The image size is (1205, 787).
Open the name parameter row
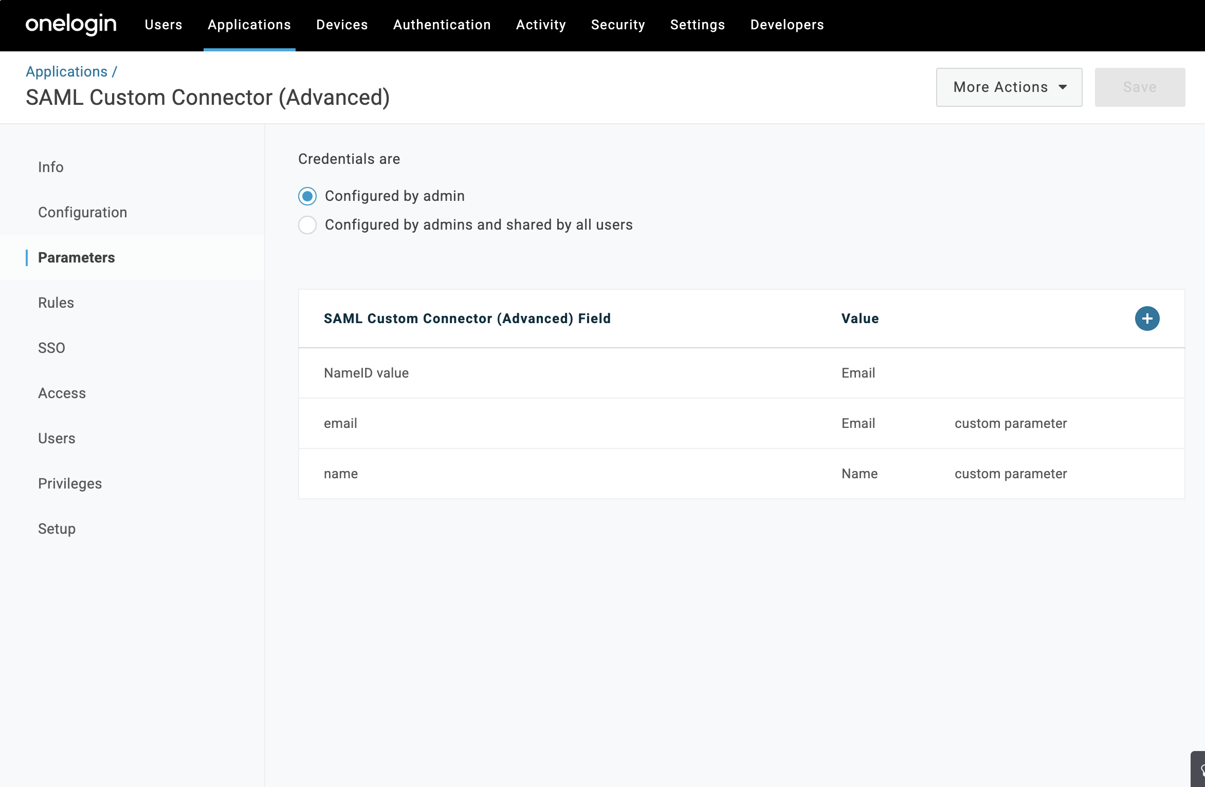pos(741,474)
